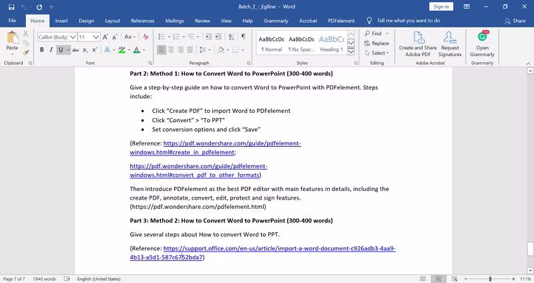This screenshot has width=534, height=283.
Task: Open the Change Case Aa dropdown
Action: click(x=129, y=37)
